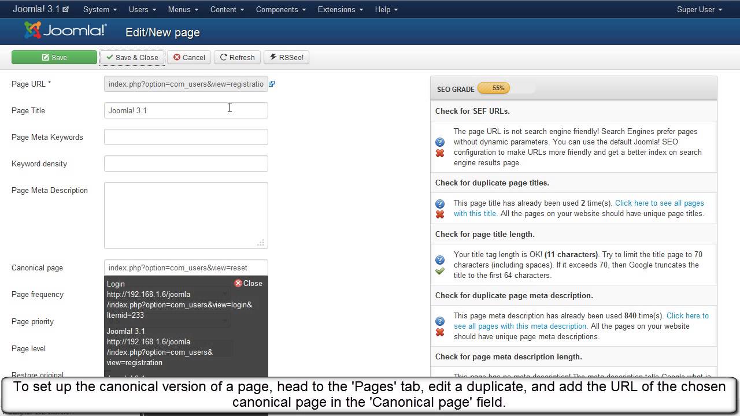Viewport: 740px width, 416px height.
Task: Click the Page URL field
Action: tap(186, 84)
